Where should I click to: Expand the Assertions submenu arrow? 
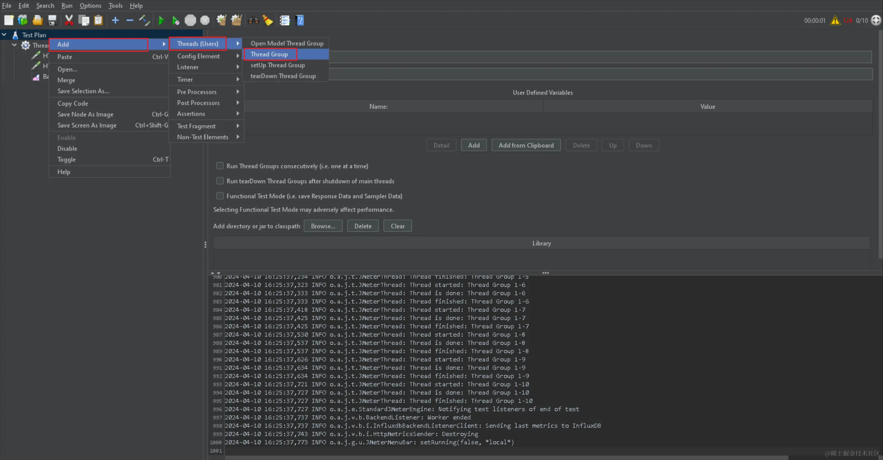[238, 114]
